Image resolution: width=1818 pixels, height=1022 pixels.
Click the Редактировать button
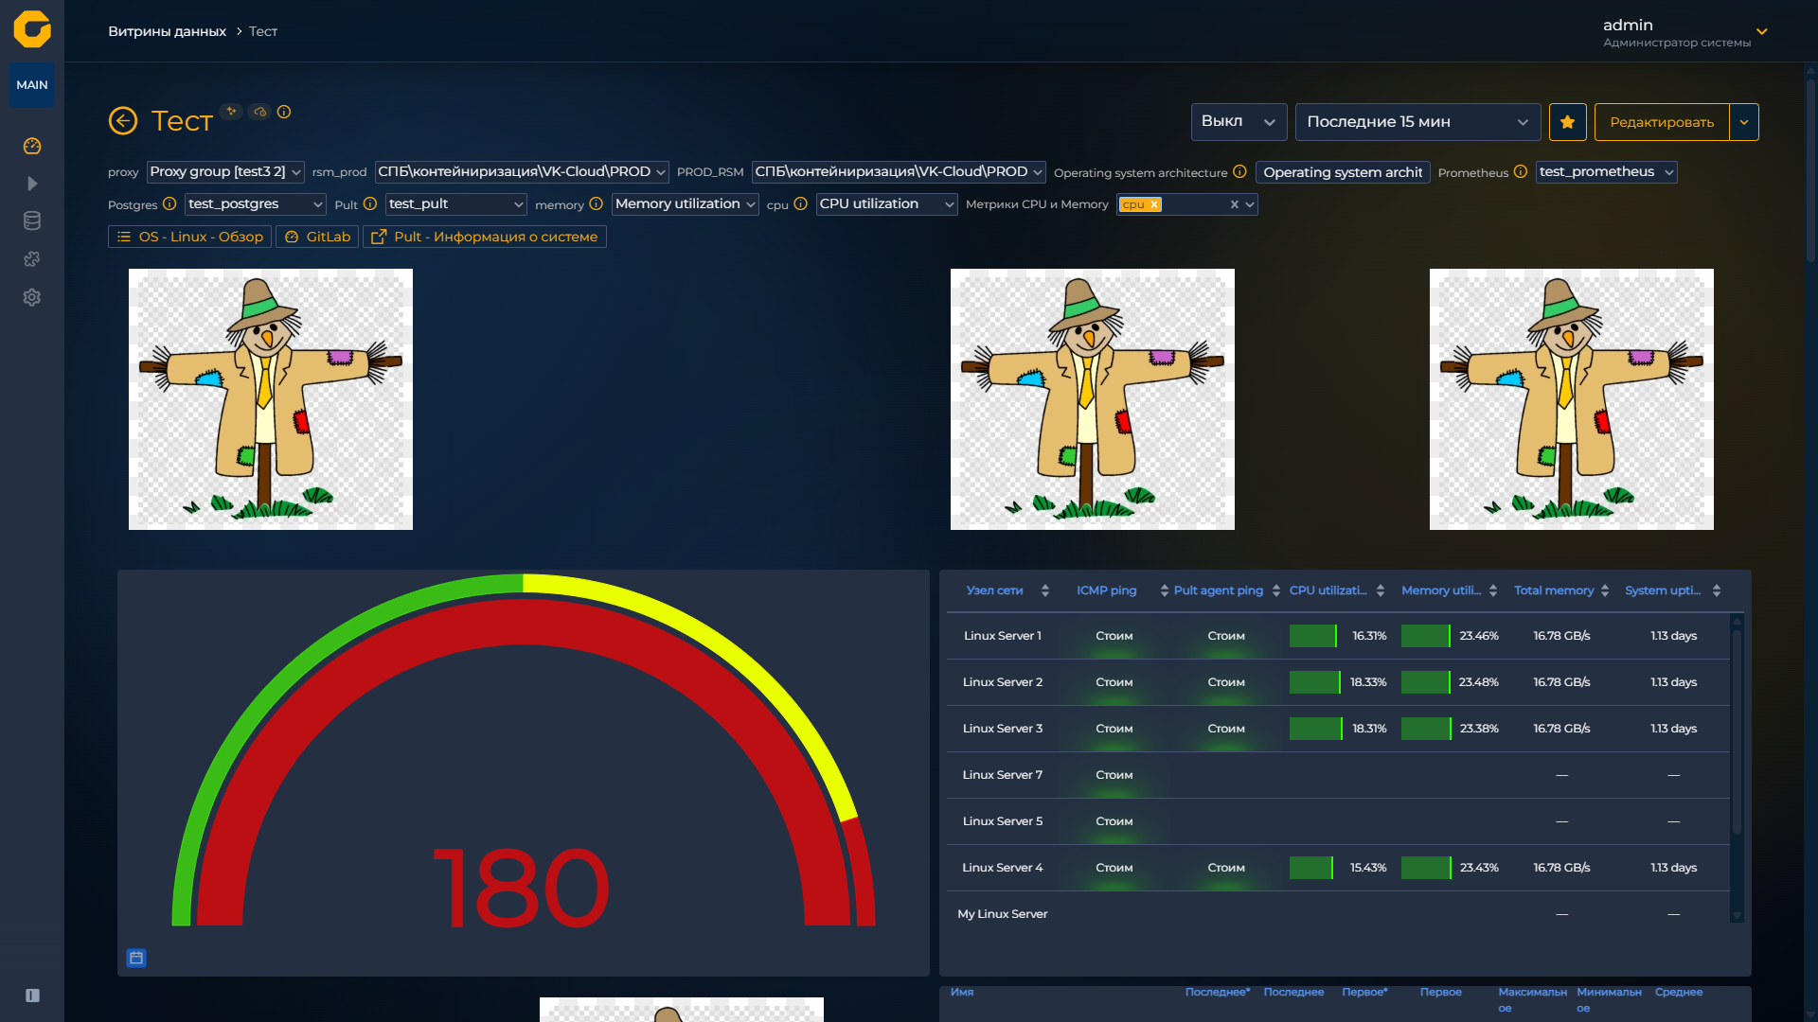[x=1662, y=122]
